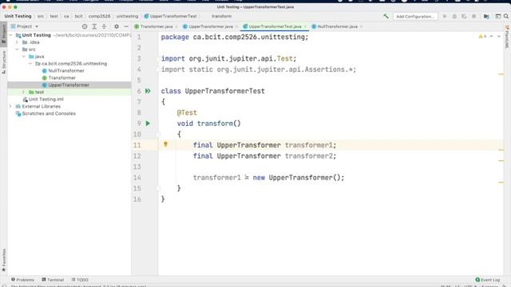The height and width of the screenshot is (287, 511).
Task: Click line 14 new UpperTransformer() code
Action: [298, 178]
